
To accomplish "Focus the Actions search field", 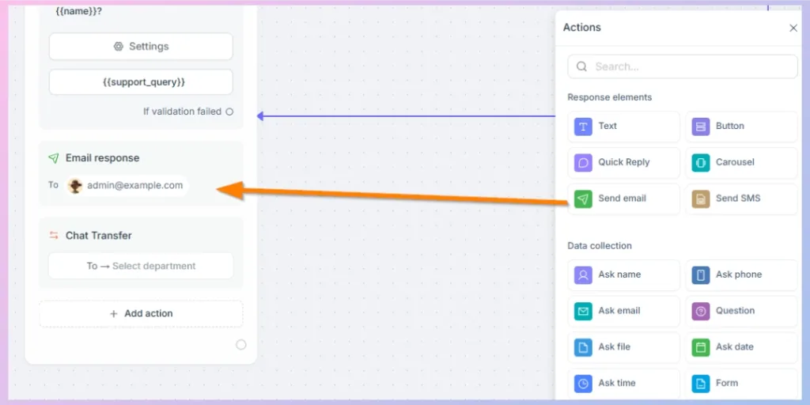I will (683, 66).
